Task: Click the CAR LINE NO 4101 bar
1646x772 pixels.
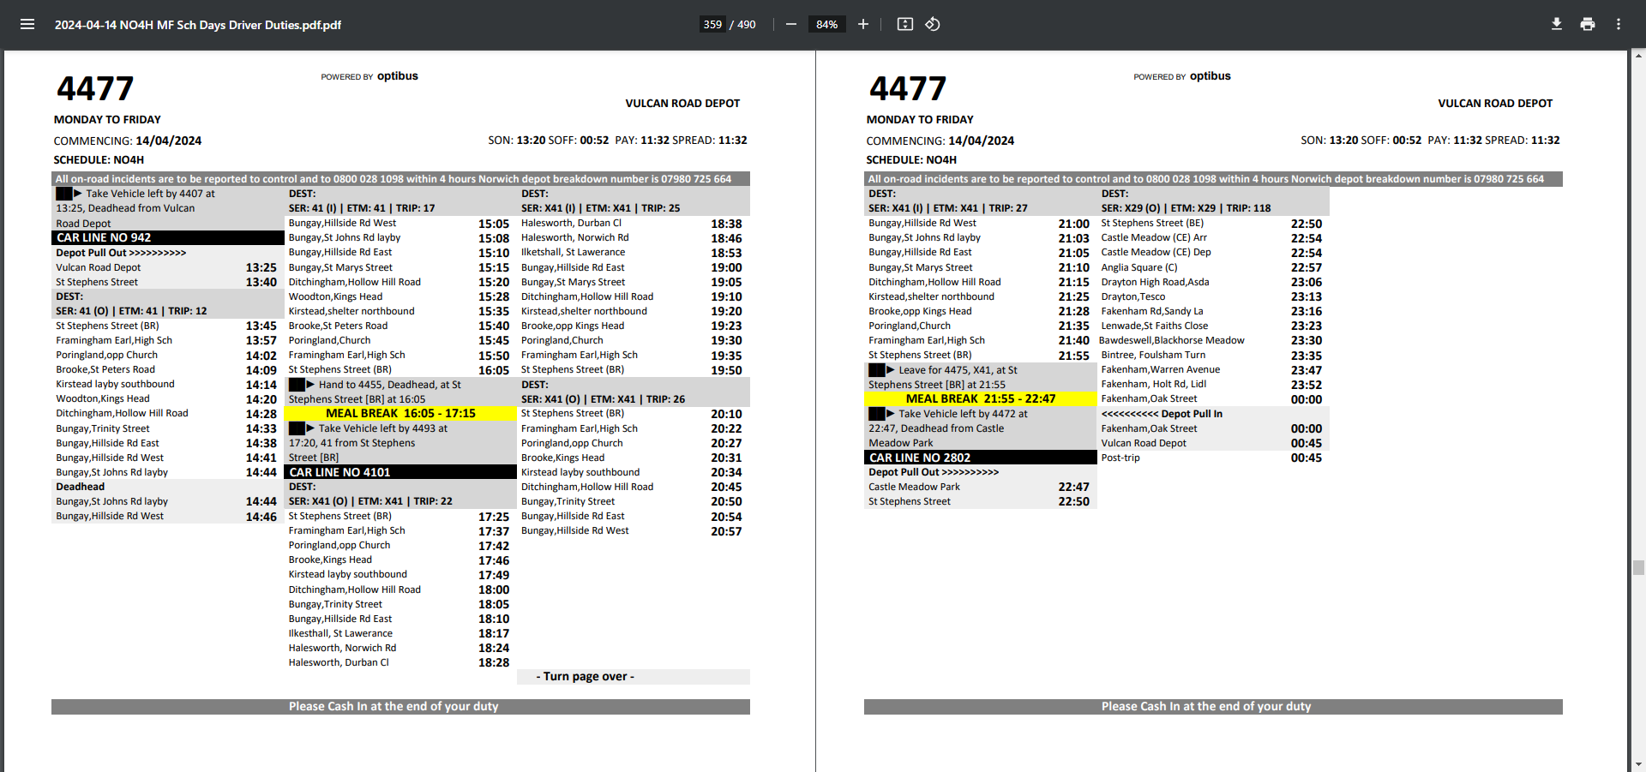Action: pos(400,472)
